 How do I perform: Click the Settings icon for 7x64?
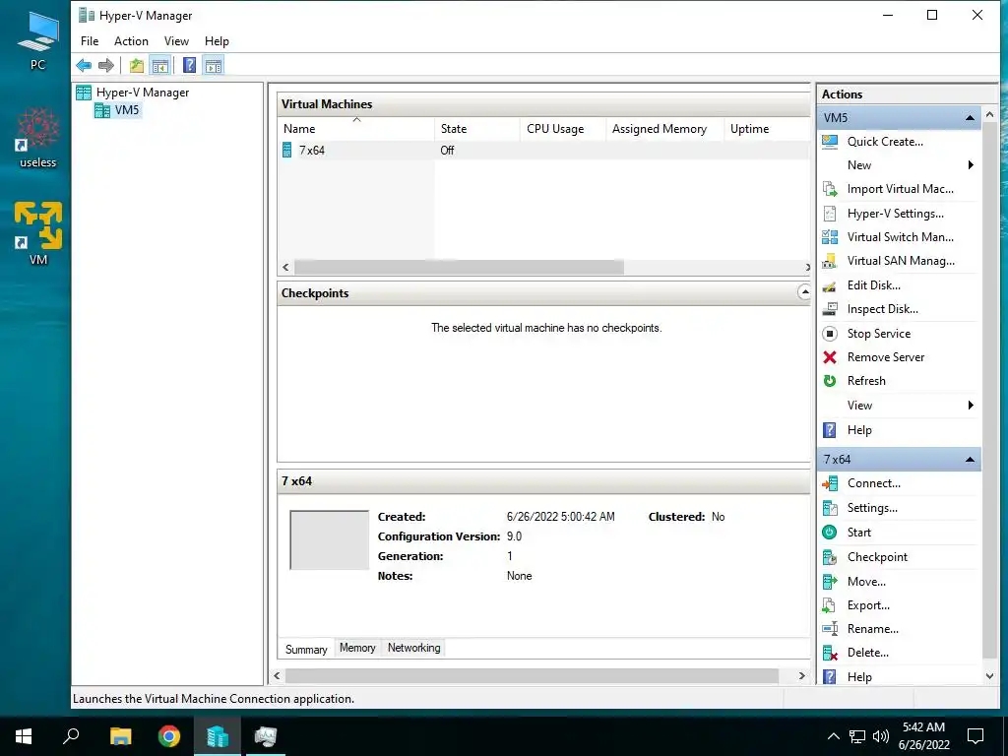[830, 508]
